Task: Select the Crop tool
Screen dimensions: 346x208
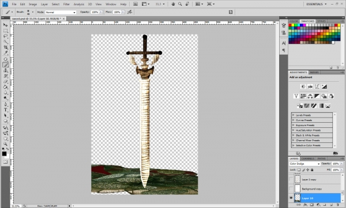Action: 5,47
